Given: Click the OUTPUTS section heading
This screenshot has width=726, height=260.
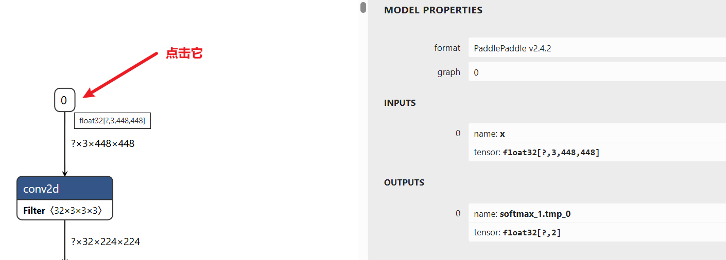Looking at the screenshot, I should [404, 182].
